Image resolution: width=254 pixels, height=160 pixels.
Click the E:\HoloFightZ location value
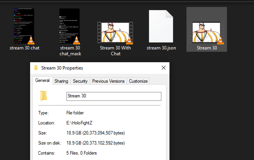coord(79,123)
